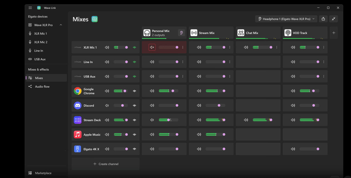Adjust Google Chrome channel volume slider
351x178 pixels.
coord(121,91)
